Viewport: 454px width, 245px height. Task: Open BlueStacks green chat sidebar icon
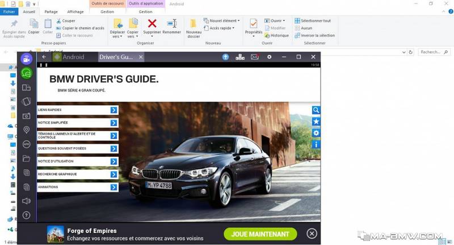26,73
